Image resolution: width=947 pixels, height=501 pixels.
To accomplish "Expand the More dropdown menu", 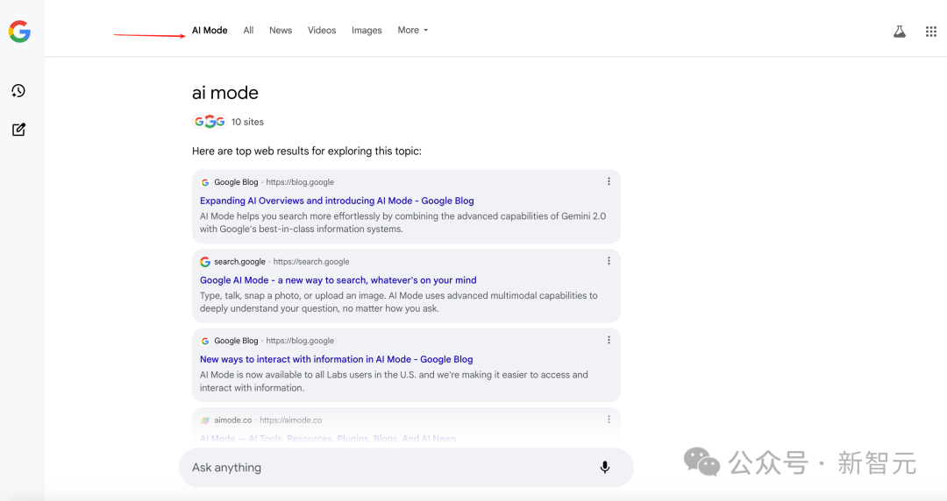I will (412, 31).
